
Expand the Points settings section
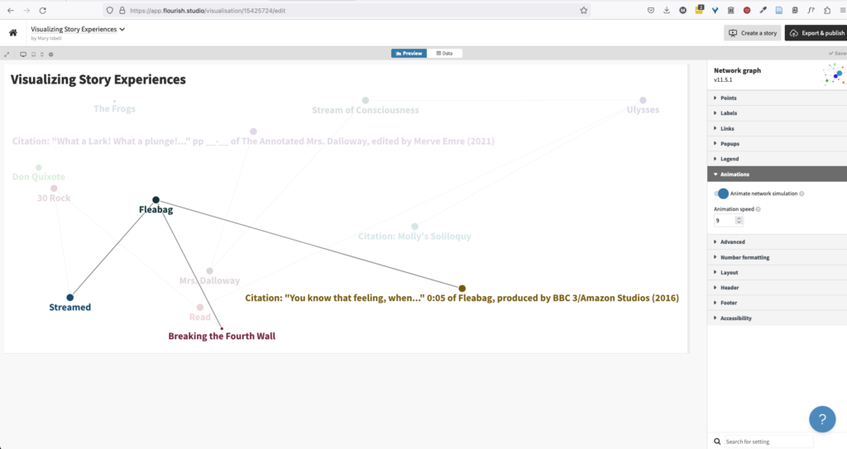777,98
